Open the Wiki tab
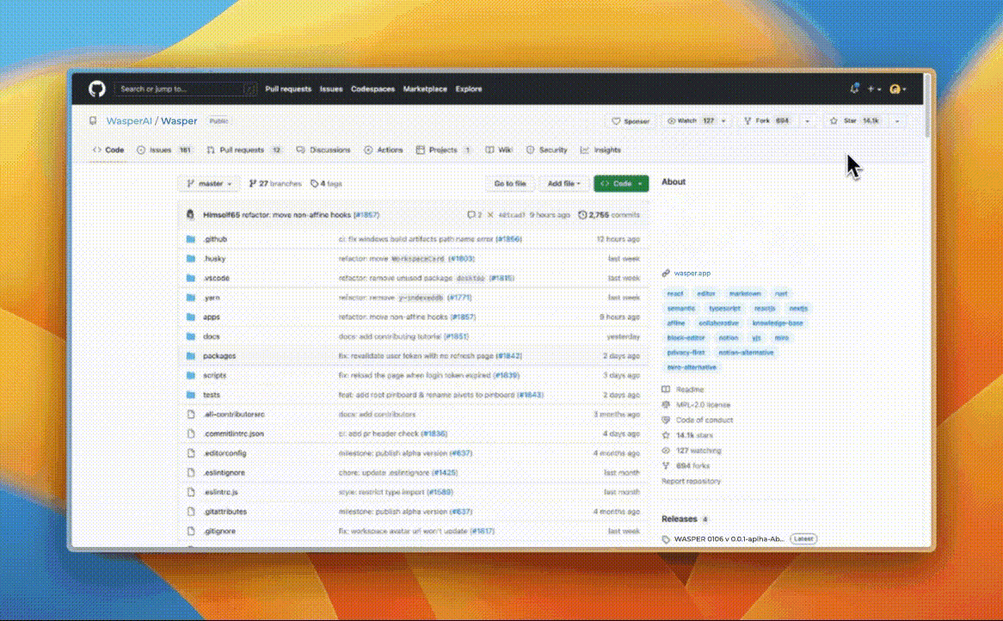Image resolution: width=1003 pixels, height=621 pixels. click(x=499, y=150)
